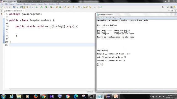Expand the Debug dropdown arrow
Viewport: 177px width, 99px height.
[x=39, y=7]
